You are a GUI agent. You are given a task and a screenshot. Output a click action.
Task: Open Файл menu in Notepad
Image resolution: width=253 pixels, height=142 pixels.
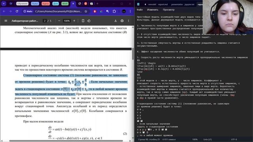point(140,9)
